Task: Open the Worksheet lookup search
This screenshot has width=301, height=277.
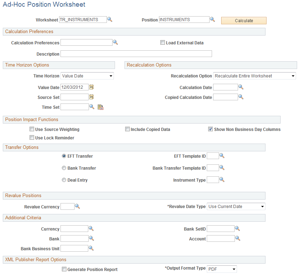Action: click(x=110, y=20)
